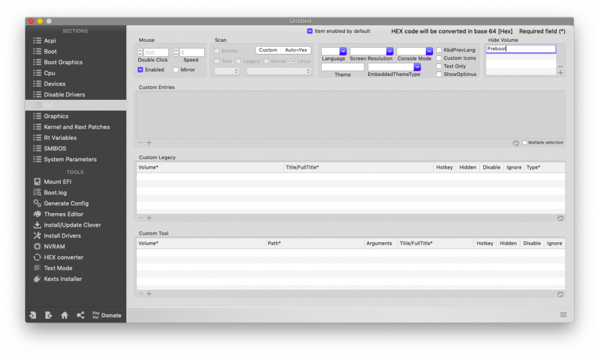Click the Double Click value field
This screenshot has height=356, width=599.
tap(156, 52)
